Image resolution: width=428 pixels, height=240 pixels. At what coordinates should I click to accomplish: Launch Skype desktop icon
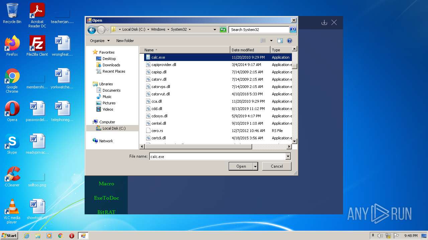coord(12,144)
